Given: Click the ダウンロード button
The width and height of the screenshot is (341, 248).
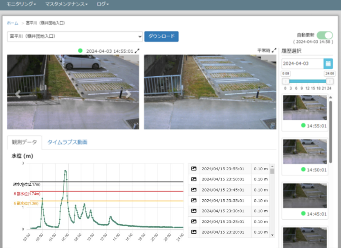Looking at the screenshot, I should click(162, 36).
